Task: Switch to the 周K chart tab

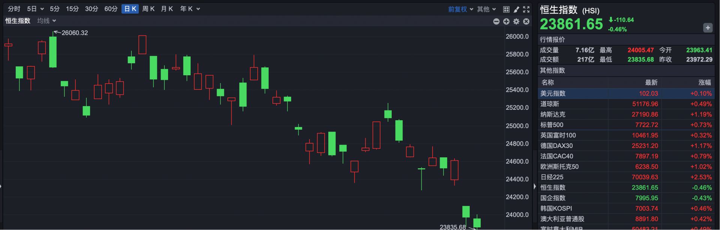Action: pos(149,9)
